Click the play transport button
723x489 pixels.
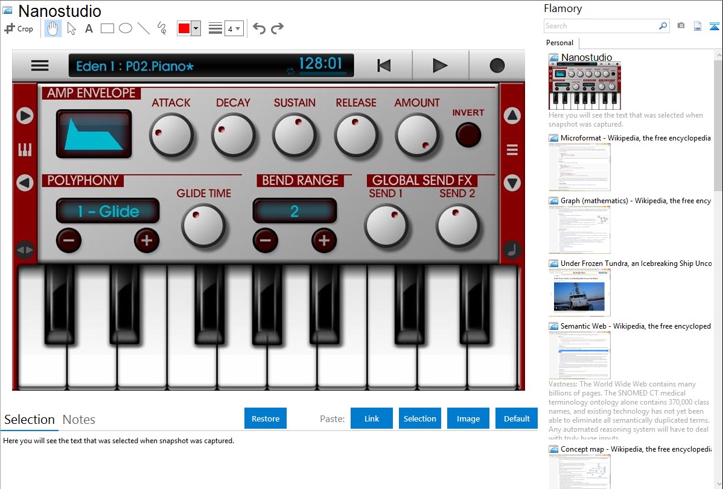tap(440, 66)
